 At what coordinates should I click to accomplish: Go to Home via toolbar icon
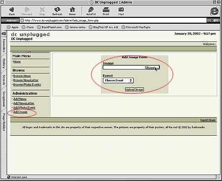72,11
